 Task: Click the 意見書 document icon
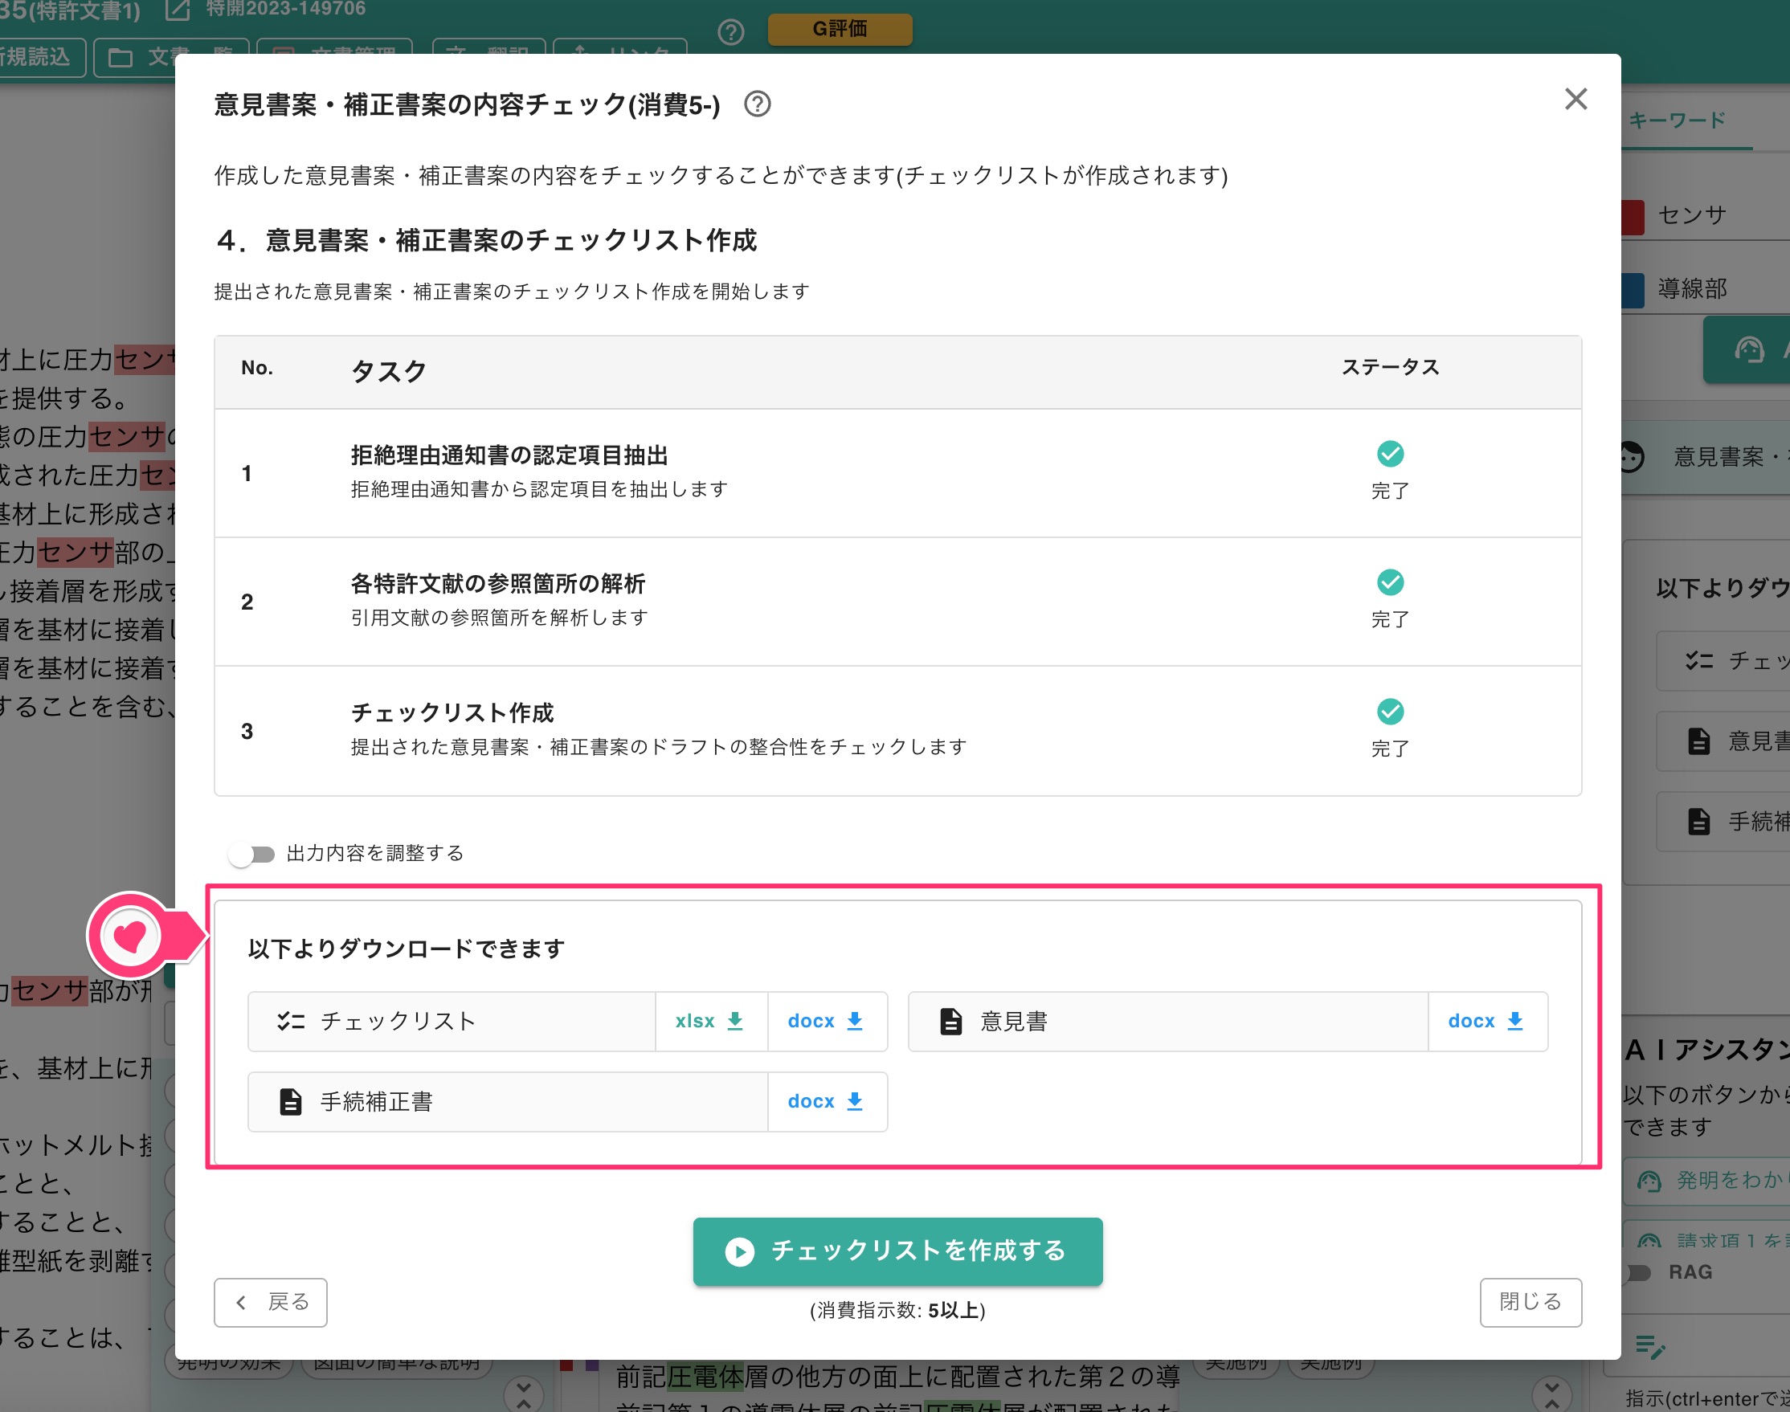[x=950, y=1021]
